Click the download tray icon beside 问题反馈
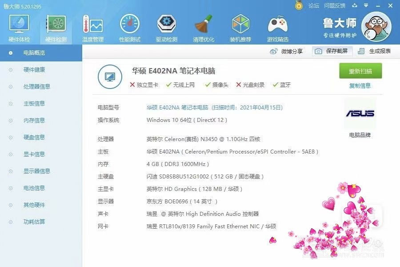The height and width of the screenshot is (267, 400). pos(355,6)
